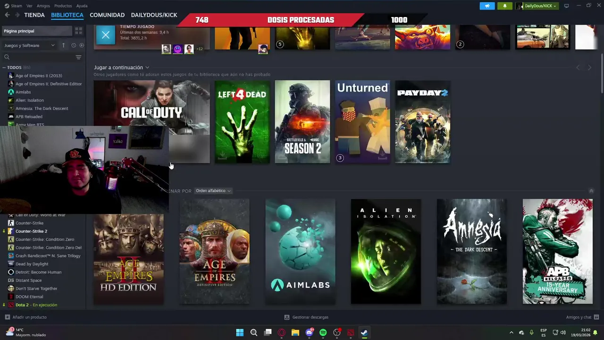Open the Steam announcements megaphone button

(x=487, y=6)
